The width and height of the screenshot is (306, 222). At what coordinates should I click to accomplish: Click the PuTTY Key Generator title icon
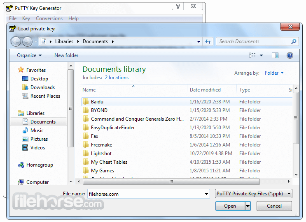[9, 8]
